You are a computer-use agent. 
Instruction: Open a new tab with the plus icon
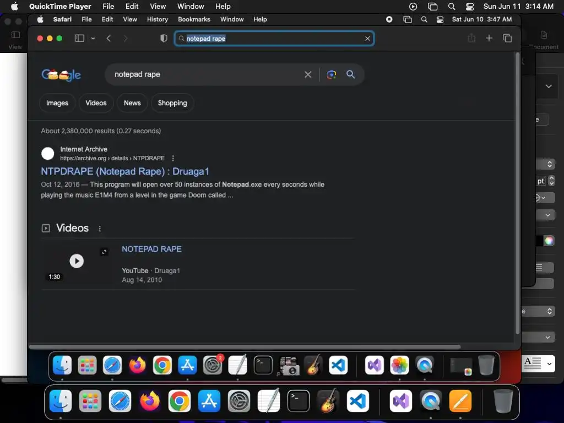click(489, 38)
